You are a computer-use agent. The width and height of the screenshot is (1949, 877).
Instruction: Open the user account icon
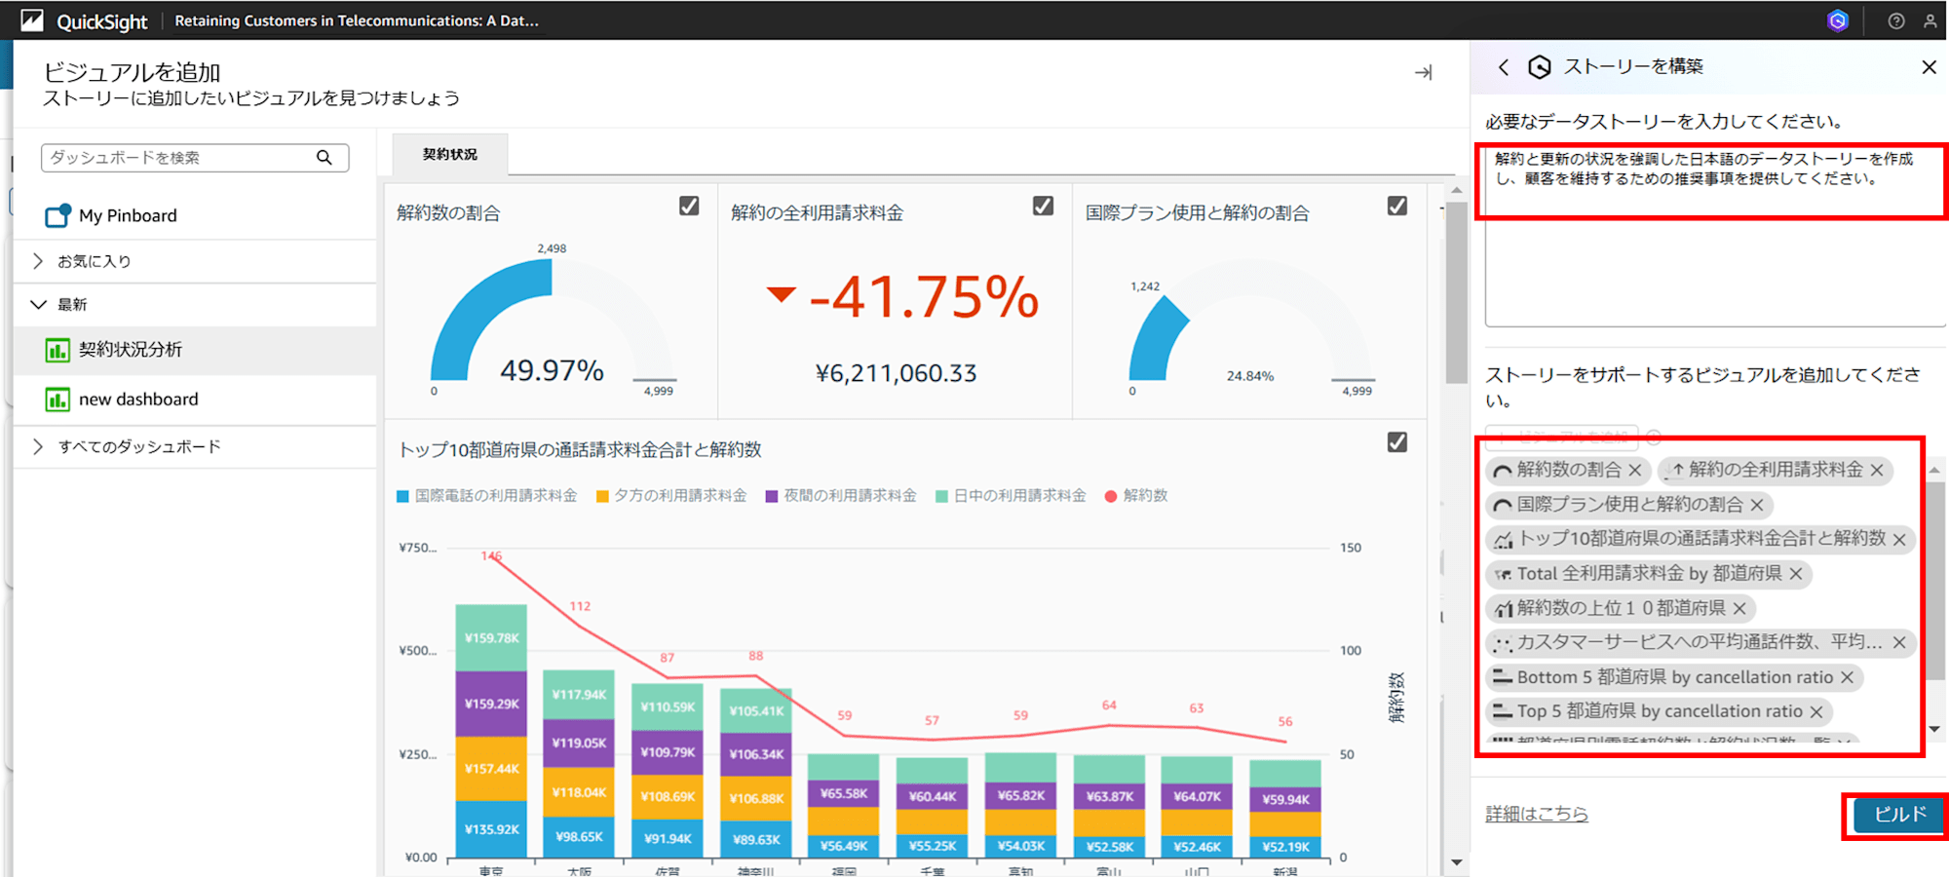tap(1930, 20)
